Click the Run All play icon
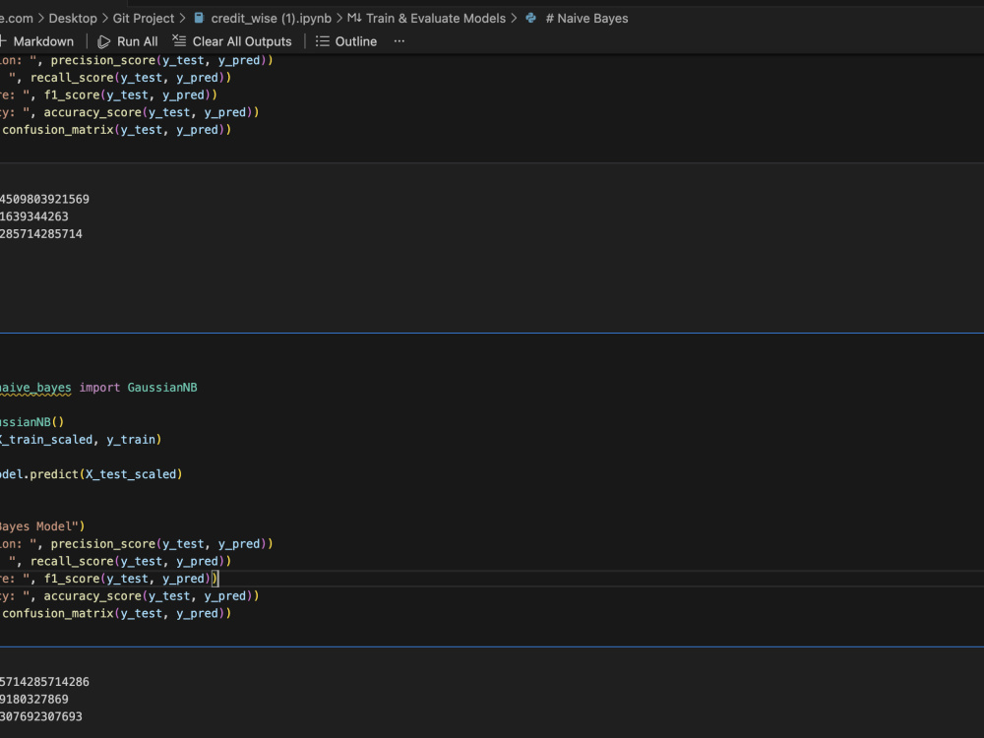This screenshot has height=738, width=984. click(x=104, y=41)
